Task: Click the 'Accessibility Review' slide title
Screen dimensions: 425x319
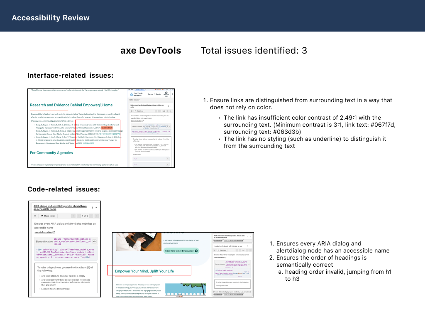Action: (x=51, y=18)
